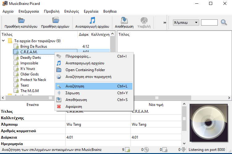Open the Προβολή menu
This screenshot has height=154, width=232.
point(52,11)
